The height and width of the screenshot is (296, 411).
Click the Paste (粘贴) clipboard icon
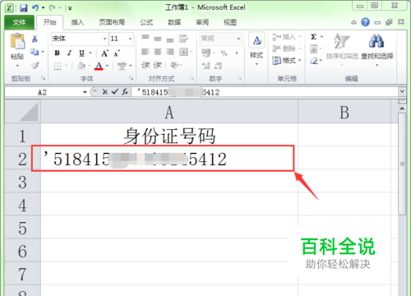tap(17, 41)
